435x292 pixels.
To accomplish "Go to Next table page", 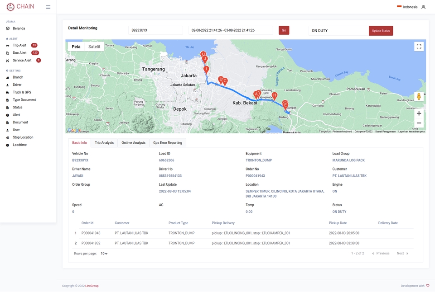I will point(402,253).
